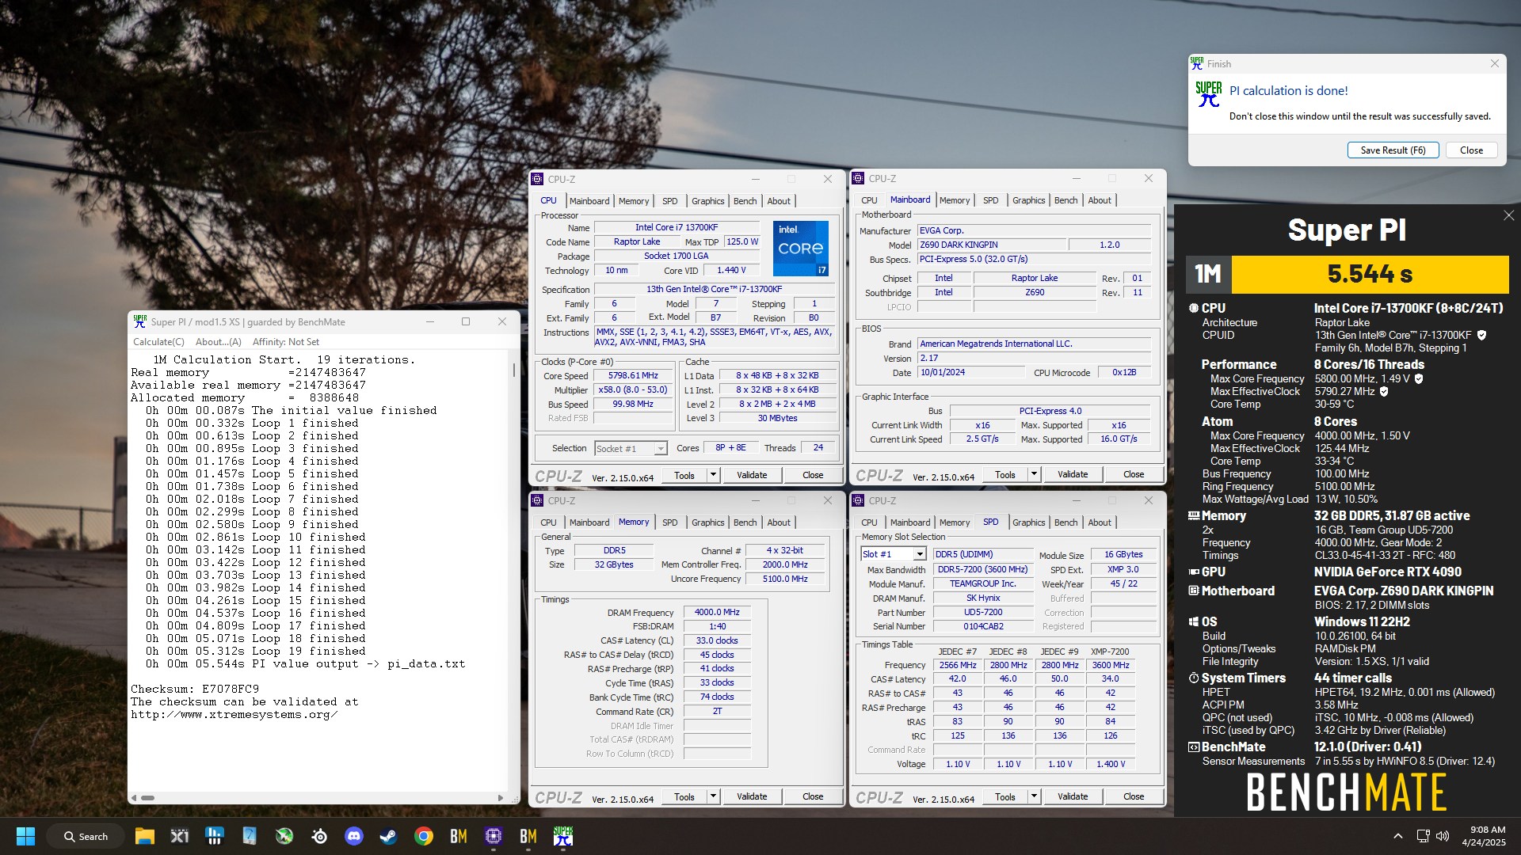Click the Windows taskbar Search box
This screenshot has height=855, width=1521.
pyautogui.click(x=86, y=836)
